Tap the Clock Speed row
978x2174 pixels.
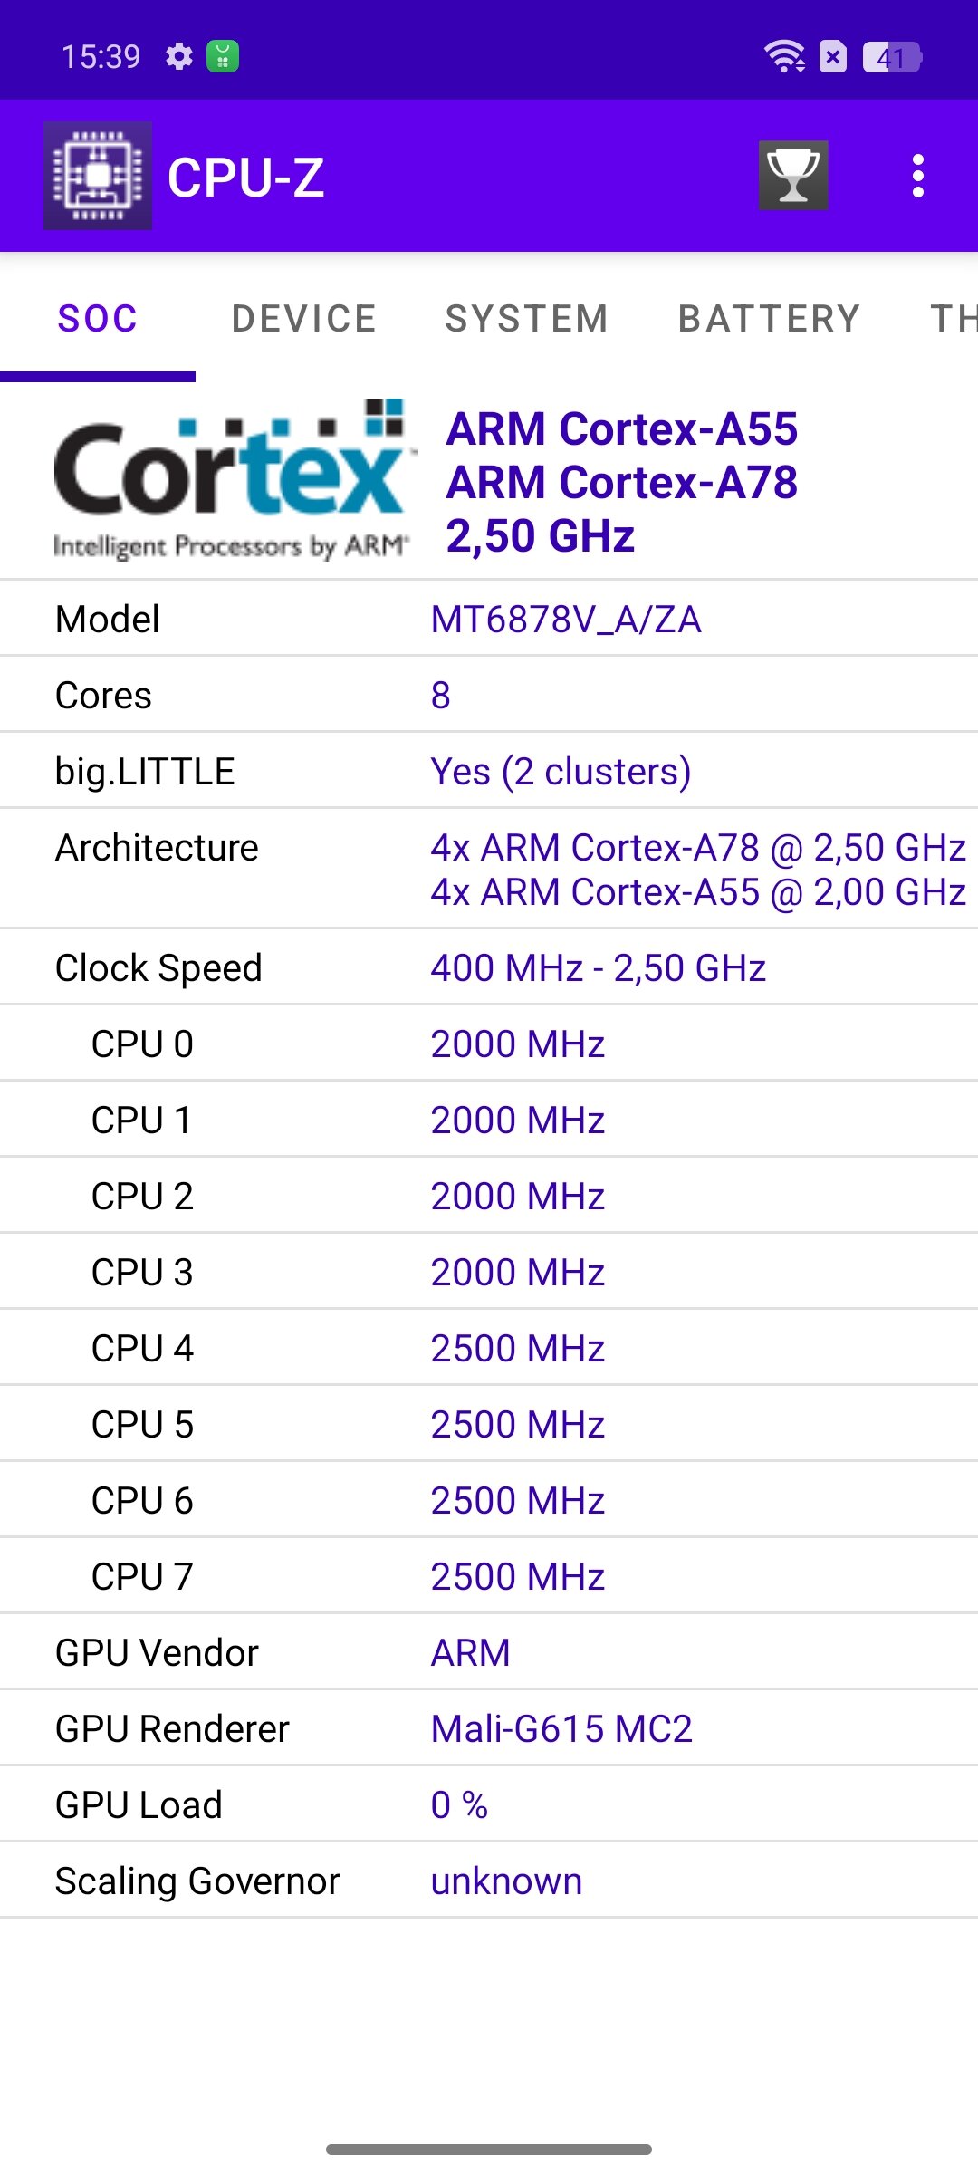(x=489, y=967)
